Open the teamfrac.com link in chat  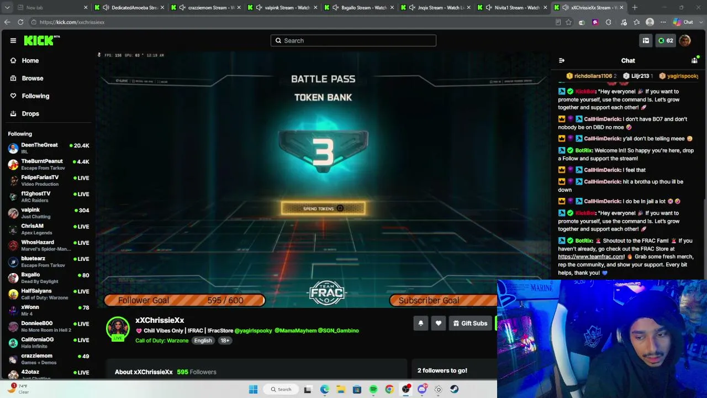pyautogui.click(x=591, y=256)
